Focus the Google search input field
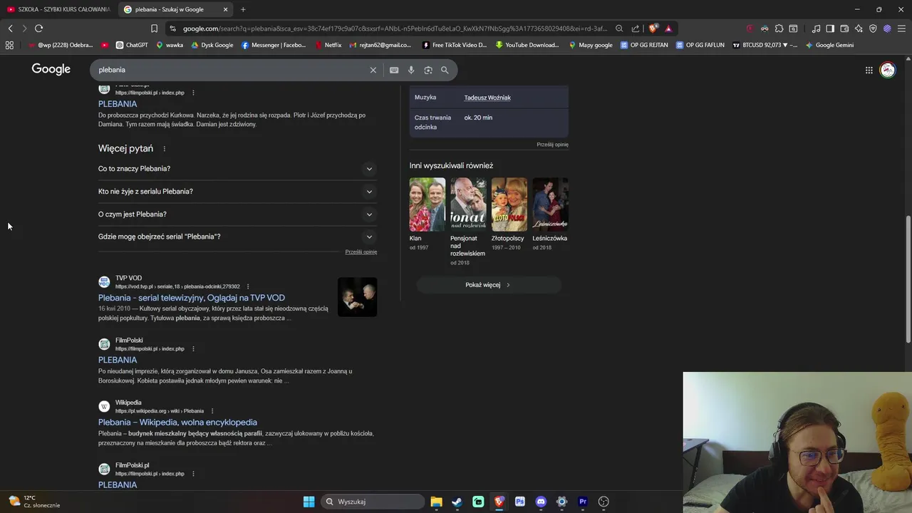This screenshot has width=912, height=513. point(232,70)
